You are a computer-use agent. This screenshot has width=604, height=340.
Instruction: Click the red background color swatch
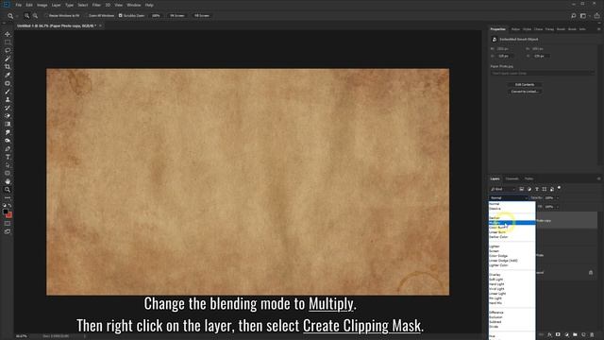[9, 215]
